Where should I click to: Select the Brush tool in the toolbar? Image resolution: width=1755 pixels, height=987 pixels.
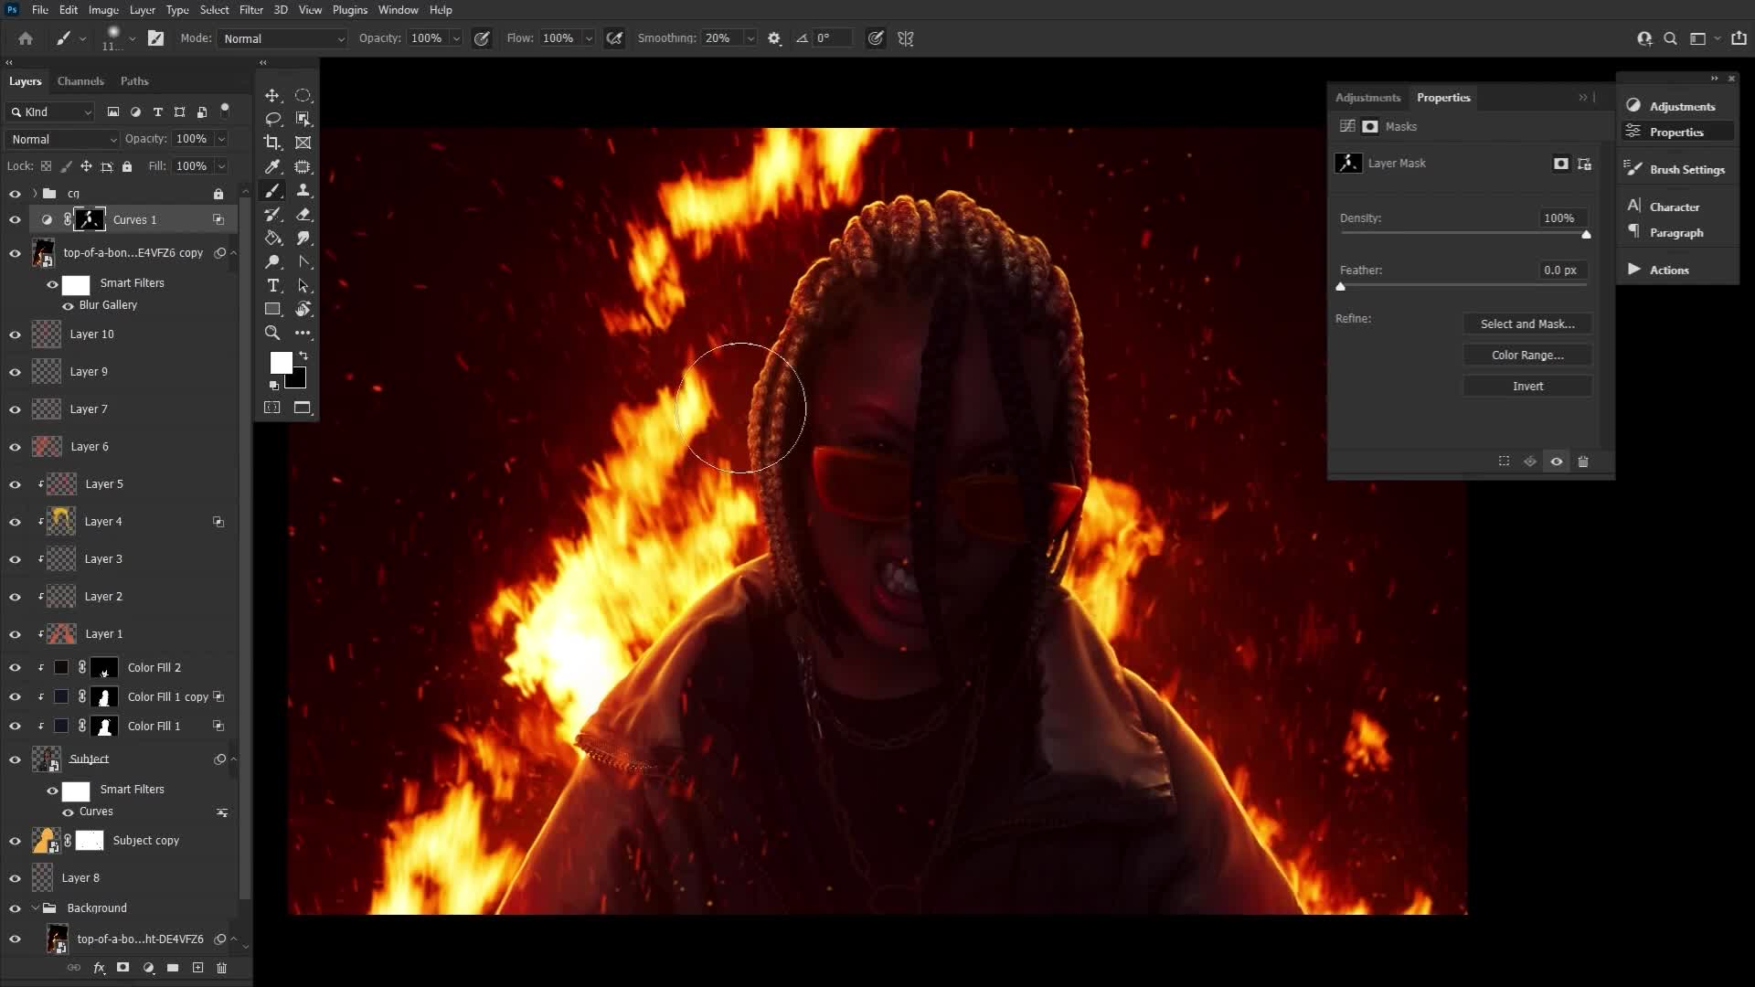click(x=272, y=191)
